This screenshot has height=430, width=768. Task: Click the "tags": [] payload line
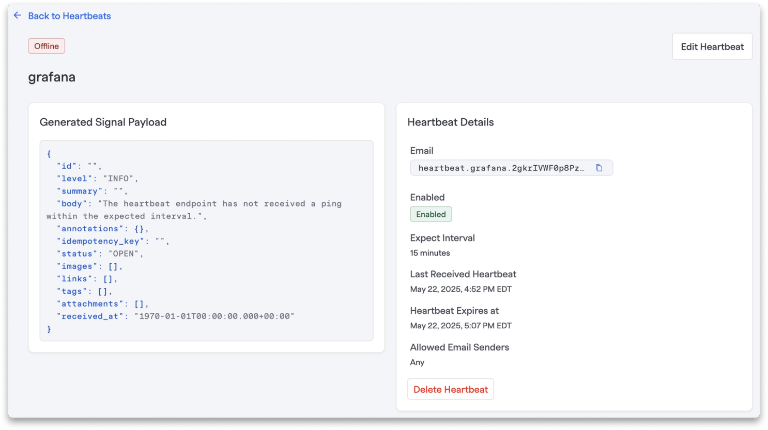click(x=85, y=292)
